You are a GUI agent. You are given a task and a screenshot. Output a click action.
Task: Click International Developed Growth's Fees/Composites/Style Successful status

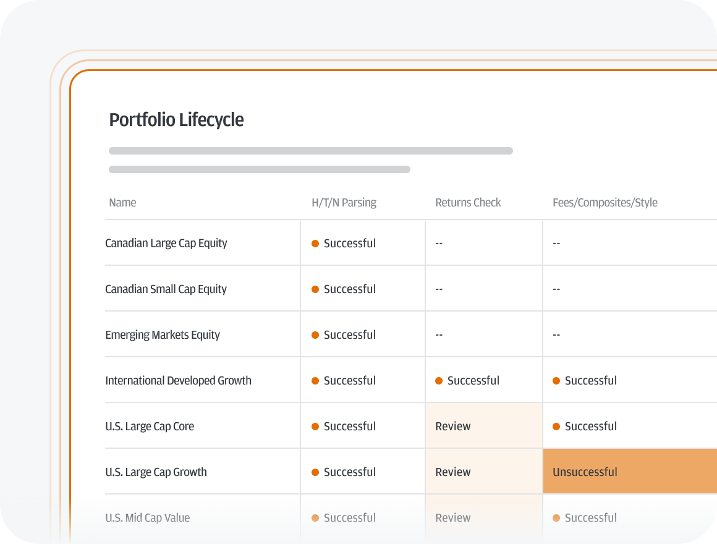584,380
